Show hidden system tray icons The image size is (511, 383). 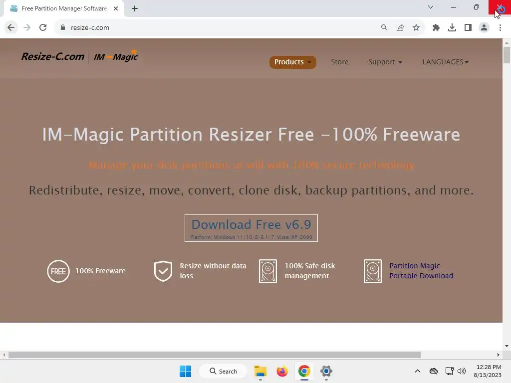(x=418, y=371)
